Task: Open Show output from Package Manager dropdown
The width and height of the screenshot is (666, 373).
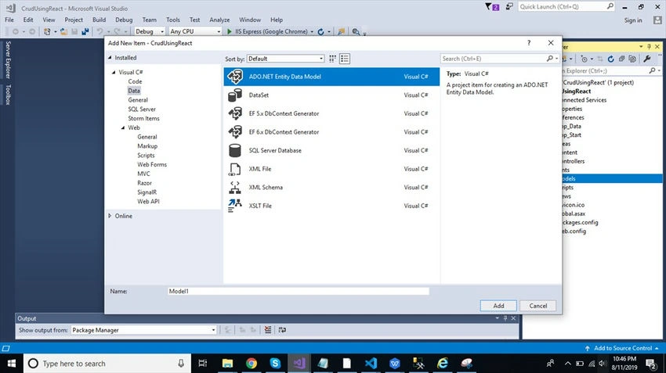Action: (x=143, y=330)
